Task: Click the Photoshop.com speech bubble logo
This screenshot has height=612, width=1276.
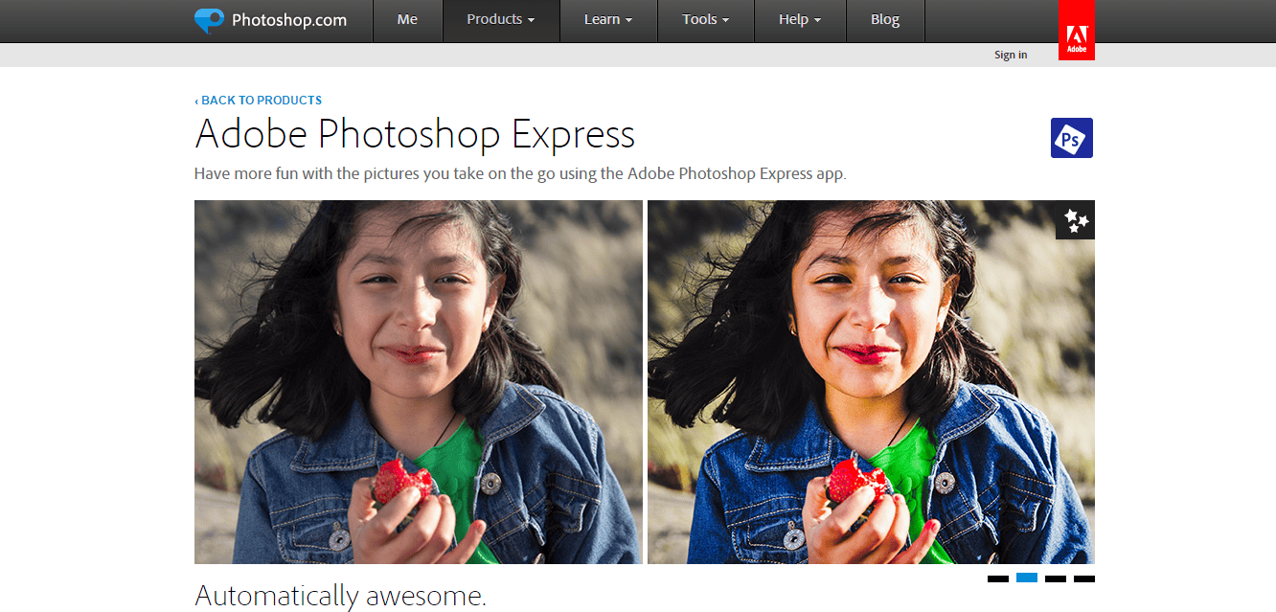Action: pos(209,21)
